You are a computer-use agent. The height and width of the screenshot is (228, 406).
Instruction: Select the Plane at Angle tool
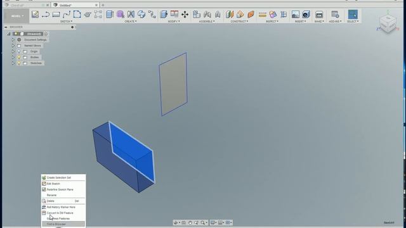[x=240, y=14]
